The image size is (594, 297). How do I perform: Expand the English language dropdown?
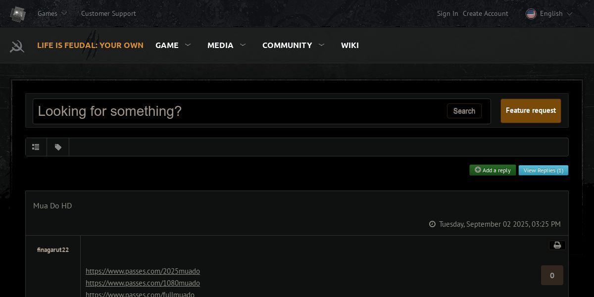pos(556,13)
